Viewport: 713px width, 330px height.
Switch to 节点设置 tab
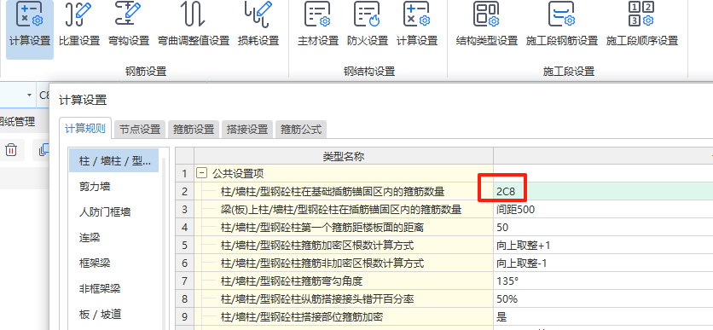click(x=140, y=130)
